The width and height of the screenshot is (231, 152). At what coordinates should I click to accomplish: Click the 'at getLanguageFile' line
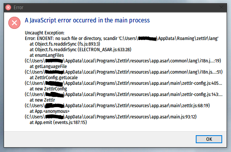(48, 66)
